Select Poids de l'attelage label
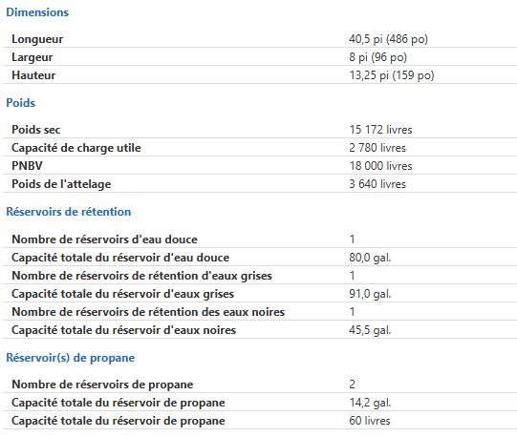This screenshot has width=517, height=437. click(x=61, y=184)
